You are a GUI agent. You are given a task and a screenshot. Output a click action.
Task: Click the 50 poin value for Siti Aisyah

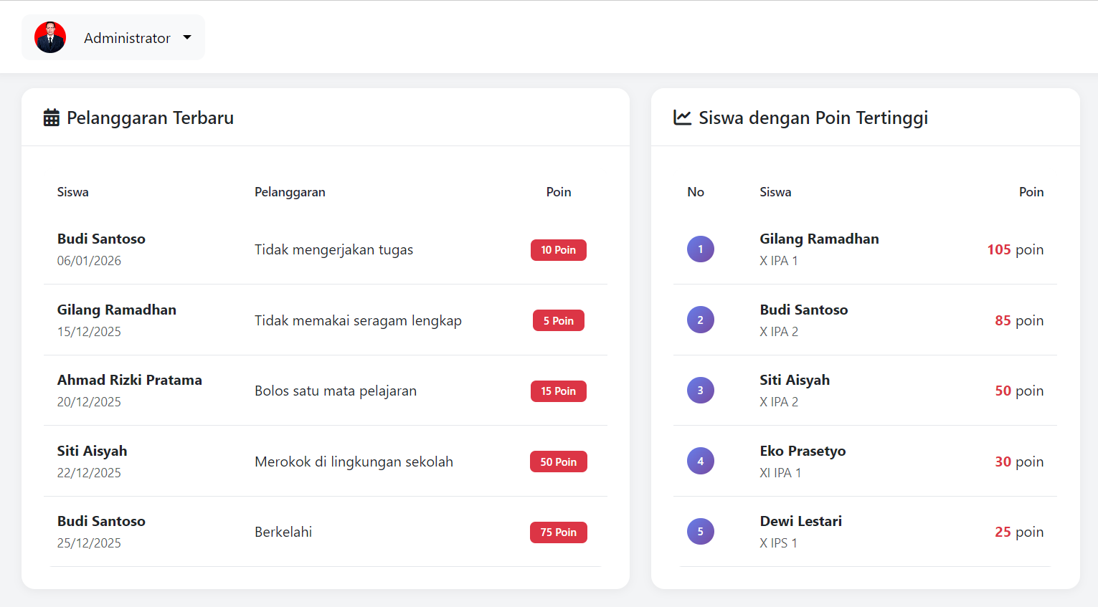tap(1019, 391)
